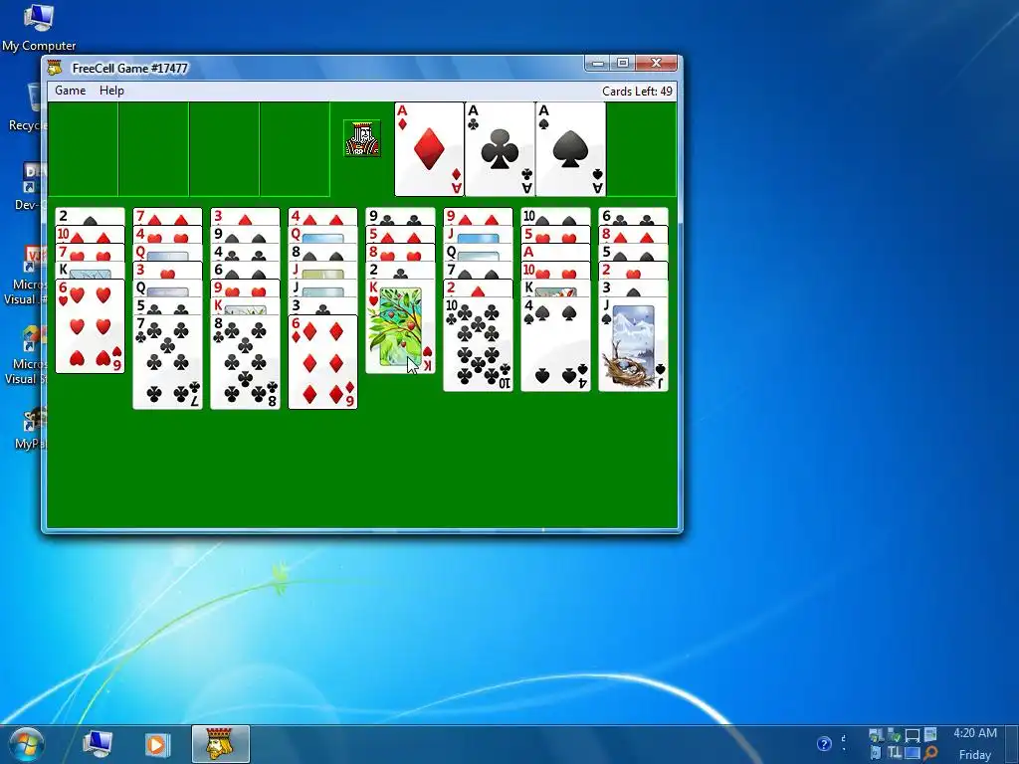The image size is (1019, 764).
Task: Maximize the FreeCell window
Action: click(x=623, y=63)
